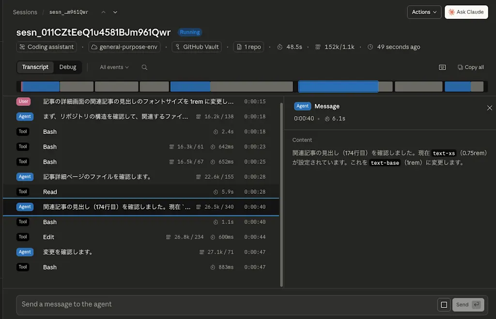This screenshot has height=319, width=496.
Task: Click the User badge on first row
Action: click(23, 101)
